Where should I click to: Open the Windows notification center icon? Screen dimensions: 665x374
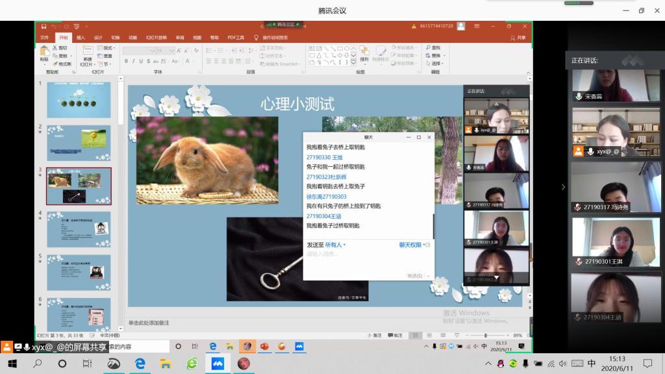(647, 364)
